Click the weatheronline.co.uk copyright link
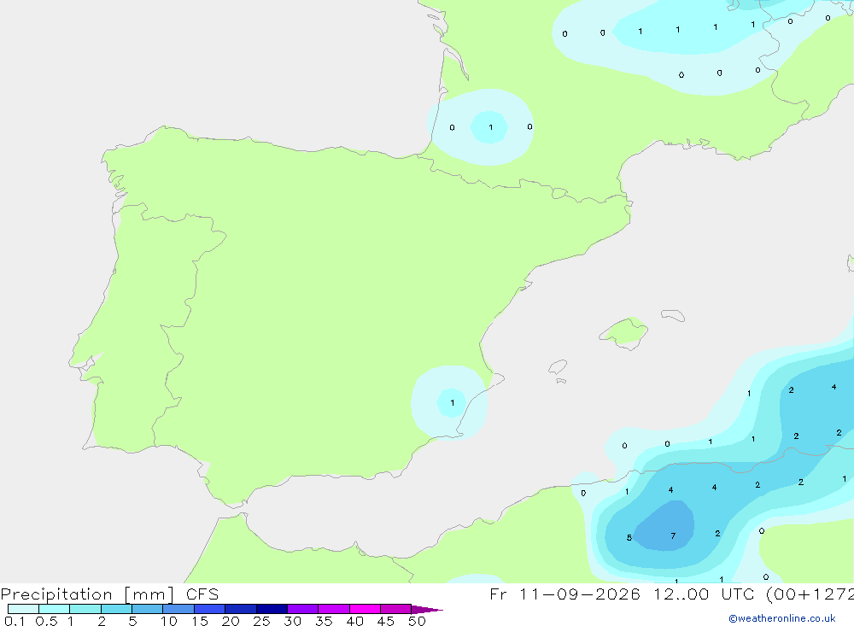 point(781,618)
